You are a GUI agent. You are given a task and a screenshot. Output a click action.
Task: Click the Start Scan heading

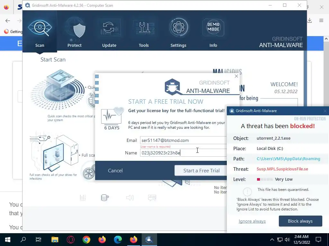[53, 60]
